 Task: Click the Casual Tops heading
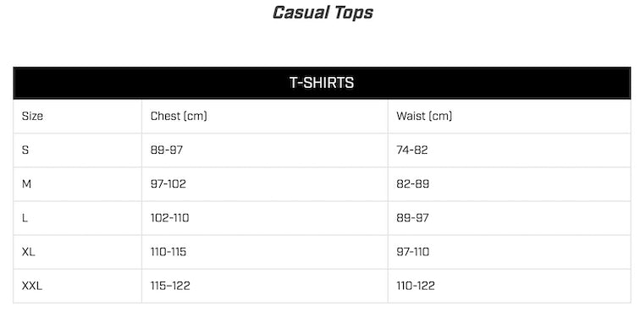tap(323, 13)
